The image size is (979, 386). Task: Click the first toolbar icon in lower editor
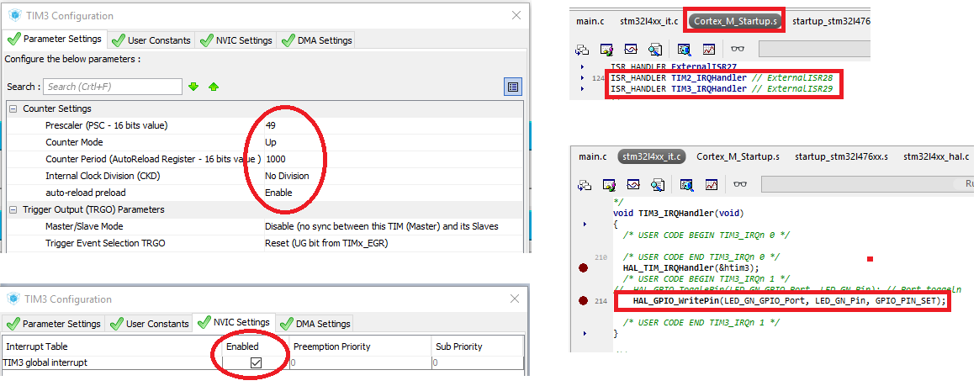click(585, 184)
